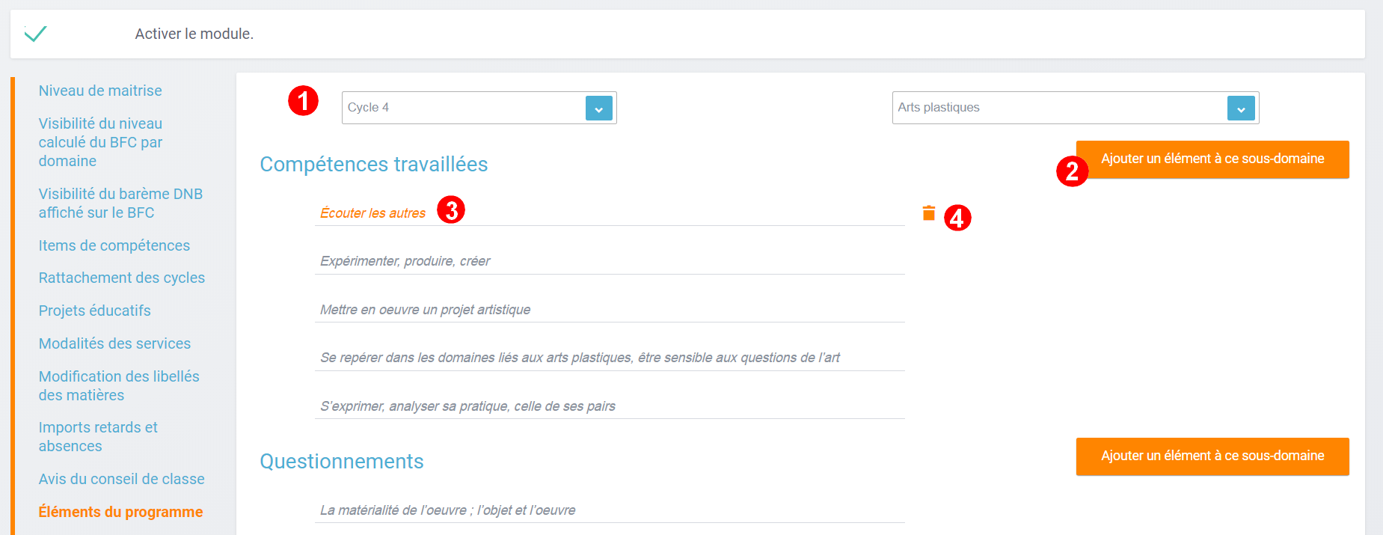Select 'Se repérer dans les domaines' row

tap(610, 358)
